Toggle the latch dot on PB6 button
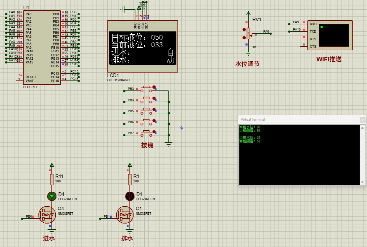 [154, 120]
